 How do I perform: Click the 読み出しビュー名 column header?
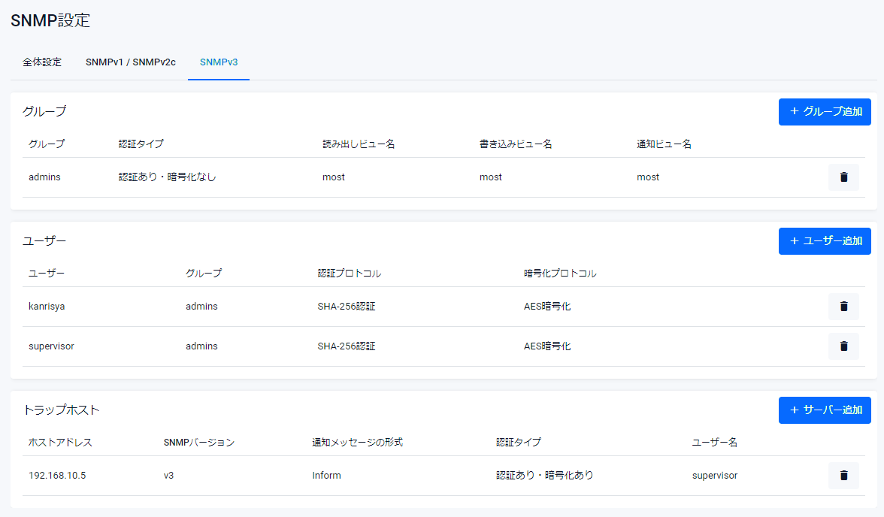pos(359,144)
